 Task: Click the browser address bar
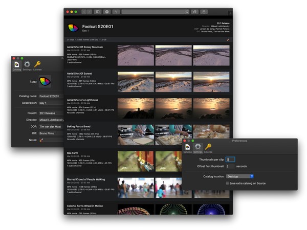click(x=152, y=11)
